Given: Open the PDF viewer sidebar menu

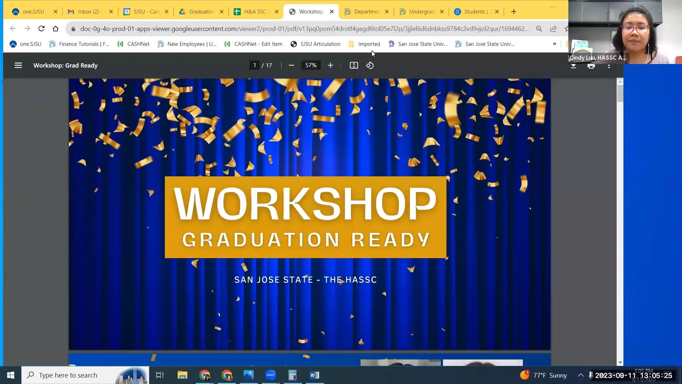Looking at the screenshot, I should click(18, 65).
